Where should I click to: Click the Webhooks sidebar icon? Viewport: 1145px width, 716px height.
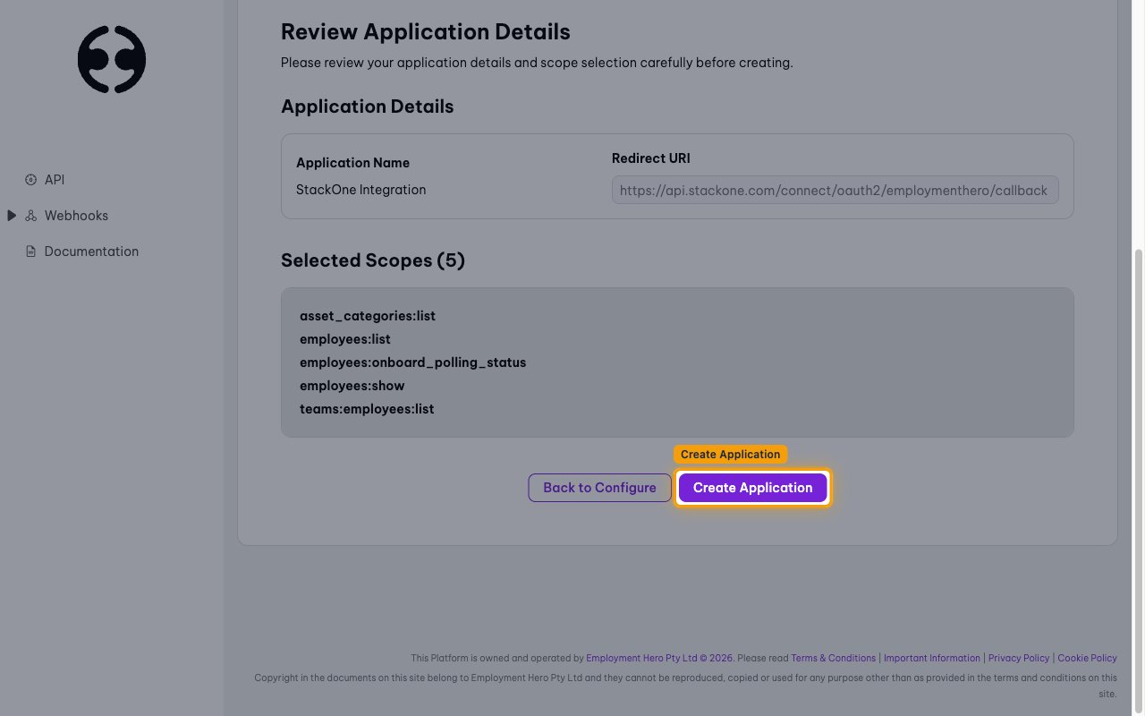pos(31,216)
